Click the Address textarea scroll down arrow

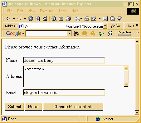point(126,84)
